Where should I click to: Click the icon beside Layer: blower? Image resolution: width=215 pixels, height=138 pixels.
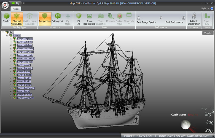point(15,85)
